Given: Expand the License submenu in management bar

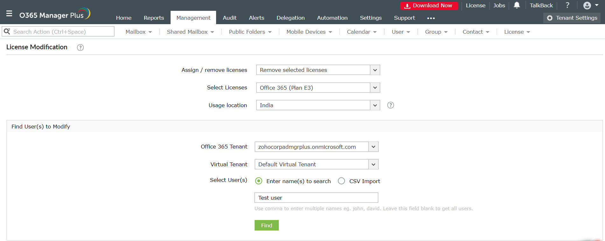Looking at the screenshot, I should click(x=517, y=32).
